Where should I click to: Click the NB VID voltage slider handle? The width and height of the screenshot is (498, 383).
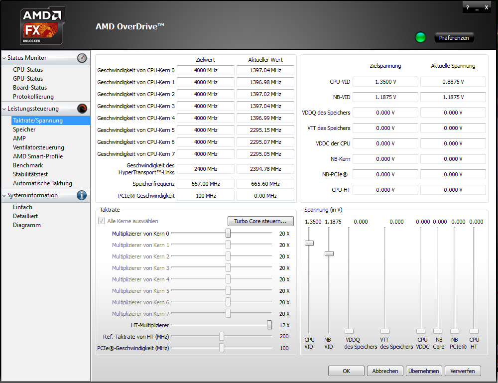tap(329, 254)
